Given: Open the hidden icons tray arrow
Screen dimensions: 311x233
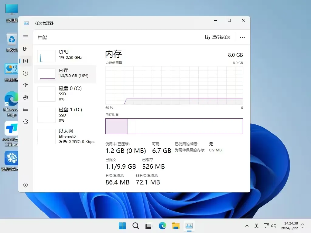Looking at the screenshot, I should (247, 226).
